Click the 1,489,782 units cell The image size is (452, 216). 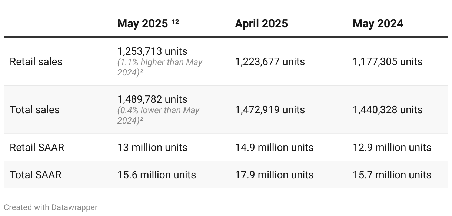(x=152, y=99)
